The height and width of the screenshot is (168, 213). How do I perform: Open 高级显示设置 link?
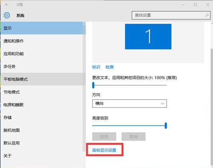click(x=104, y=150)
